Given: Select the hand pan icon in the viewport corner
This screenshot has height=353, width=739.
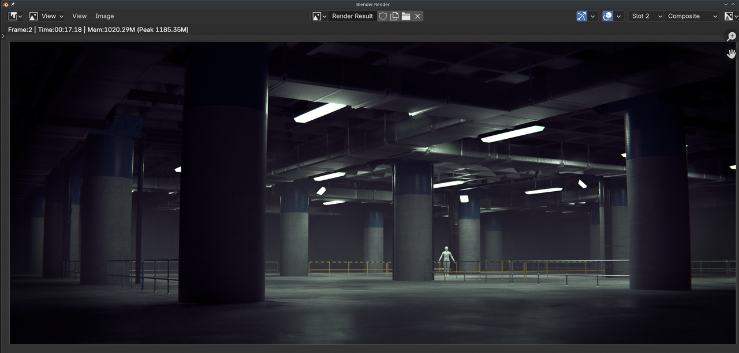Looking at the screenshot, I should [x=731, y=54].
